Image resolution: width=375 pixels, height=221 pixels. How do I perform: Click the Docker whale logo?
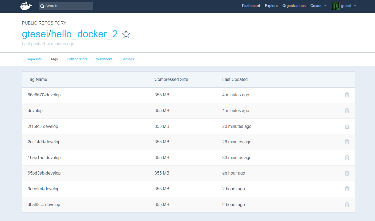pos(26,6)
